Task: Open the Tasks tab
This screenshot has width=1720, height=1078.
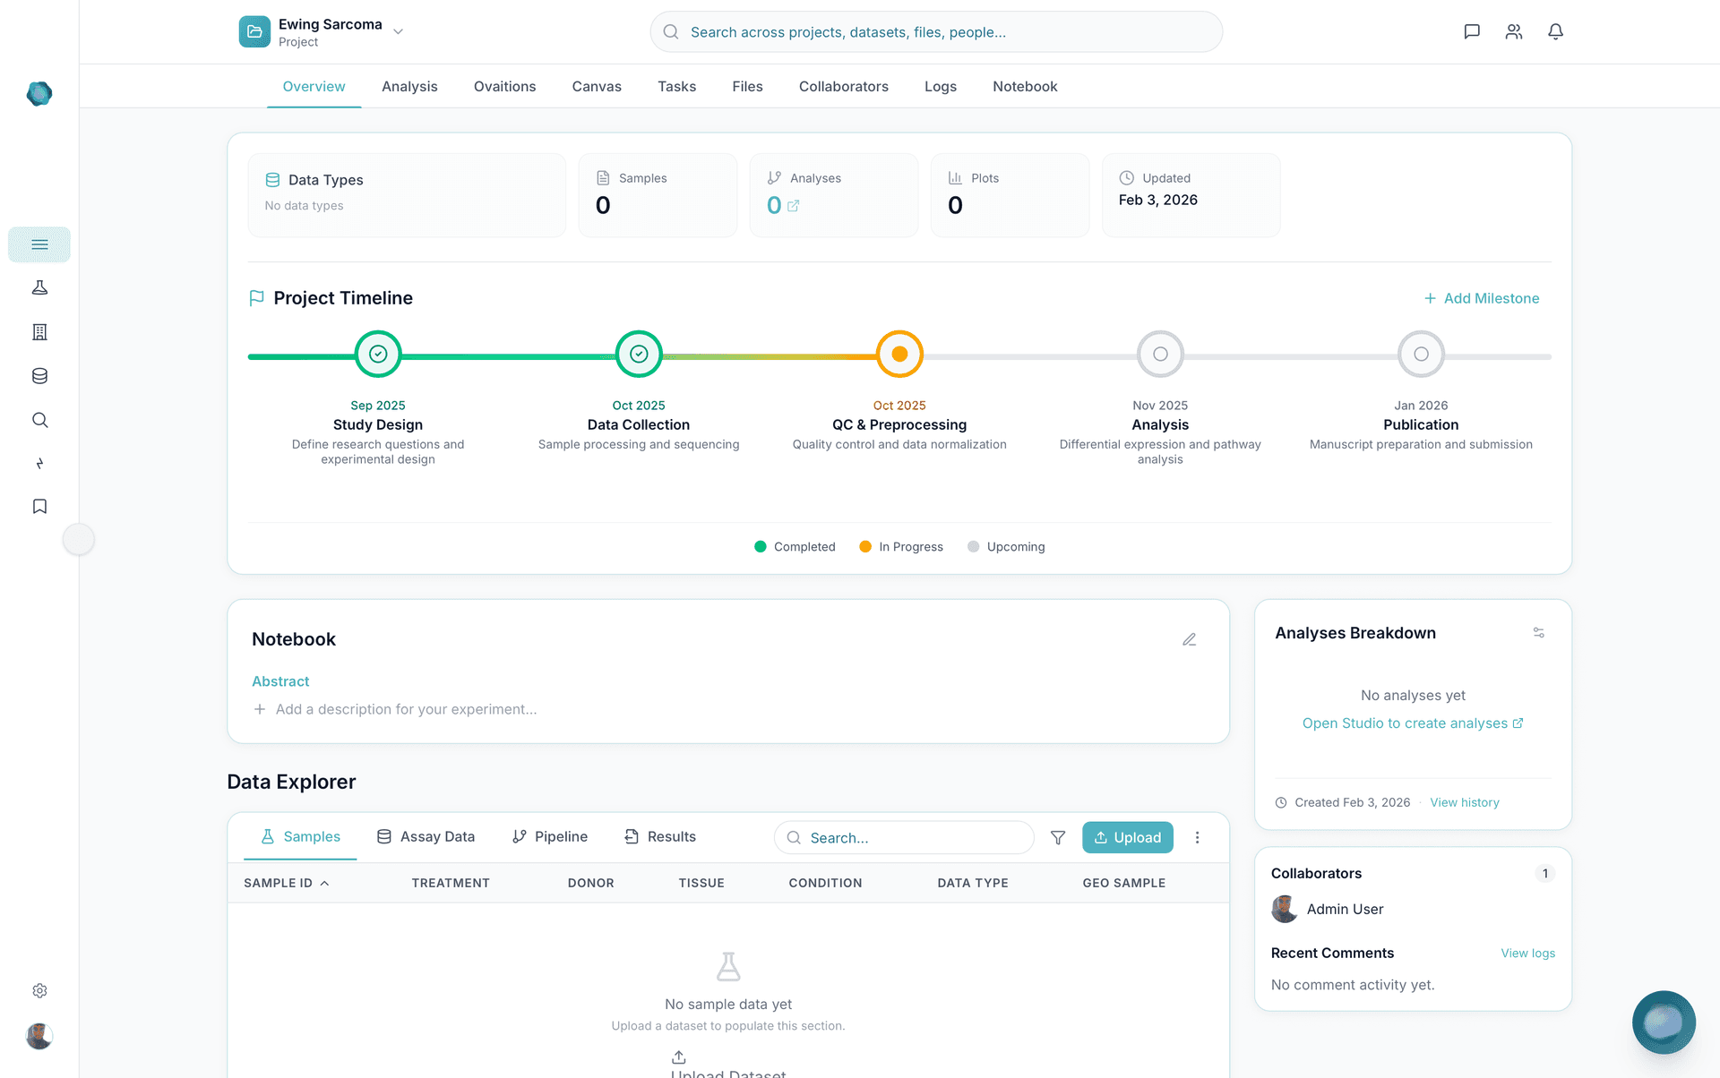Action: click(676, 87)
